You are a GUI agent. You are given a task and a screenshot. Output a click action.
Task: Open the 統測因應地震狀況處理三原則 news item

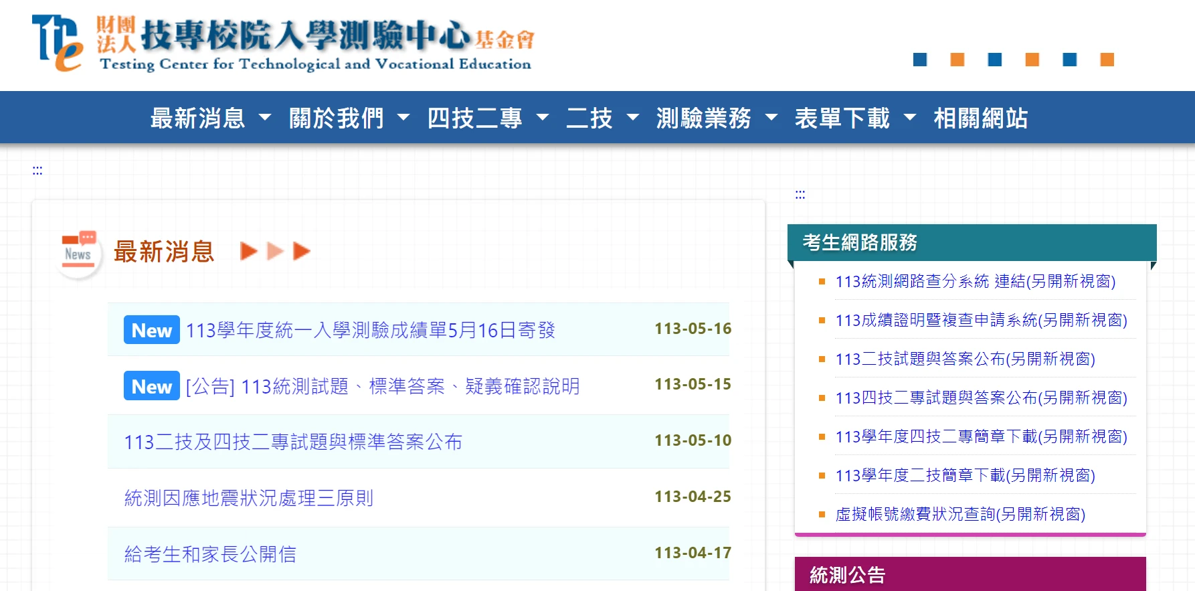[249, 498]
